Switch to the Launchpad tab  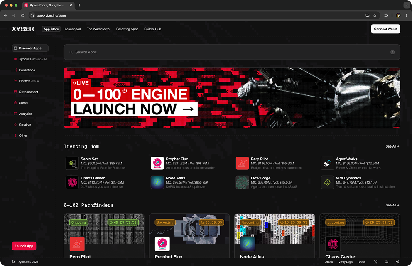pos(73,29)
